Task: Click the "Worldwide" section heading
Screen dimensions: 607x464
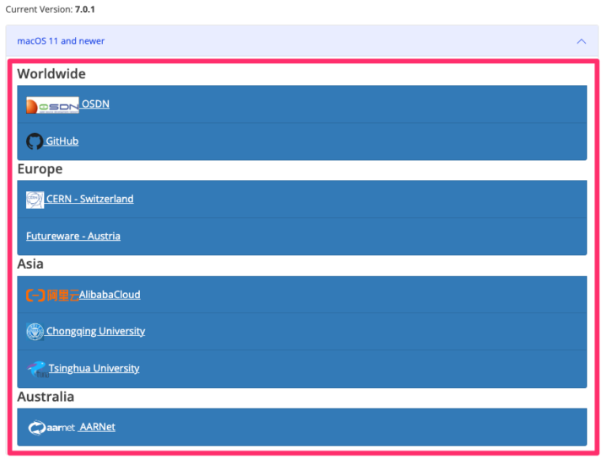Action: coord(51,74)
